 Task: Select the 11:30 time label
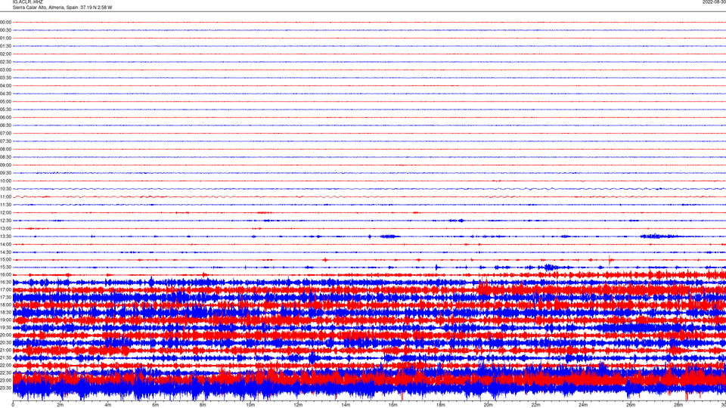(5, 205)
